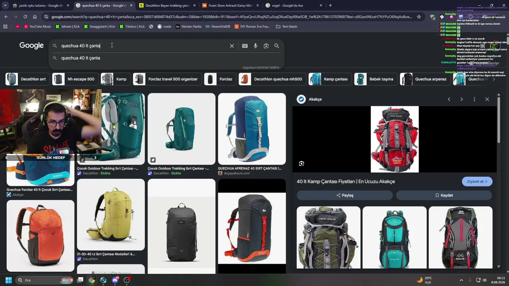This screenshot has width=509, height=286.
Task: Open the three-dot menu in preview panel
Action: point(474,99)
